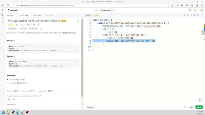The height and width of the screenshot is (115, 205).
Task: Click line number 6 in the gutter
Action: [90, 35]
